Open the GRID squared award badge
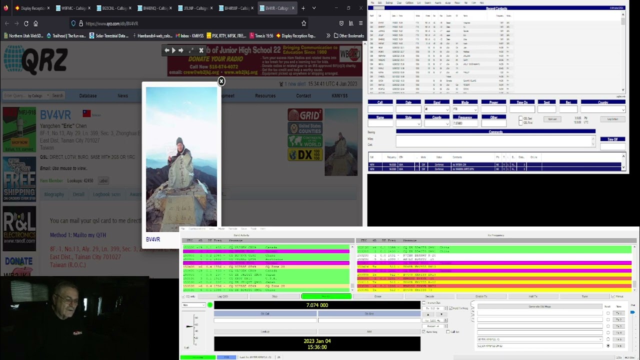The width and height of the screenshot is (640, 360). tap(305, 115)
